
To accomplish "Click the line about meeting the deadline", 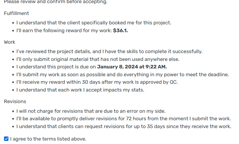I will click(x=122, y=75).
